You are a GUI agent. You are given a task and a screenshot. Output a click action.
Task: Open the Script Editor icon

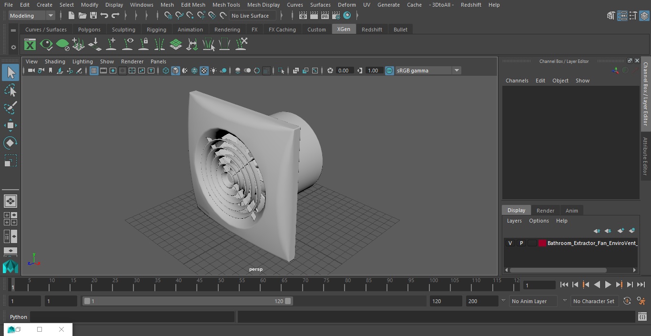[642, 317]
